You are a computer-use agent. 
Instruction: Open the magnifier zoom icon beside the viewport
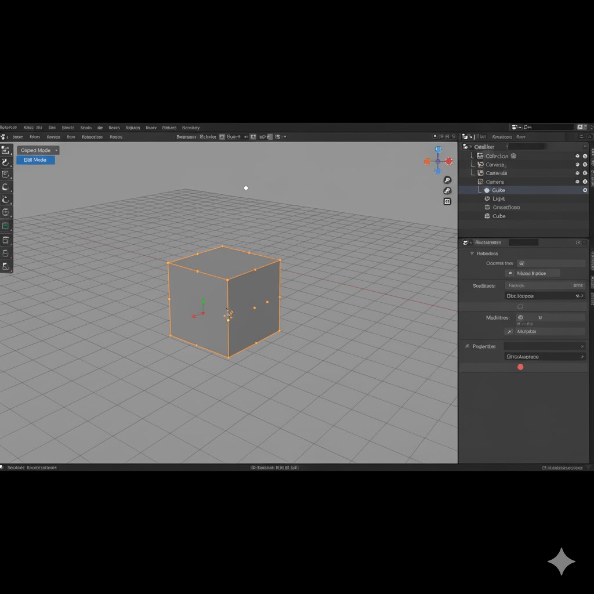pyautogui.click(x=447, y=180)
